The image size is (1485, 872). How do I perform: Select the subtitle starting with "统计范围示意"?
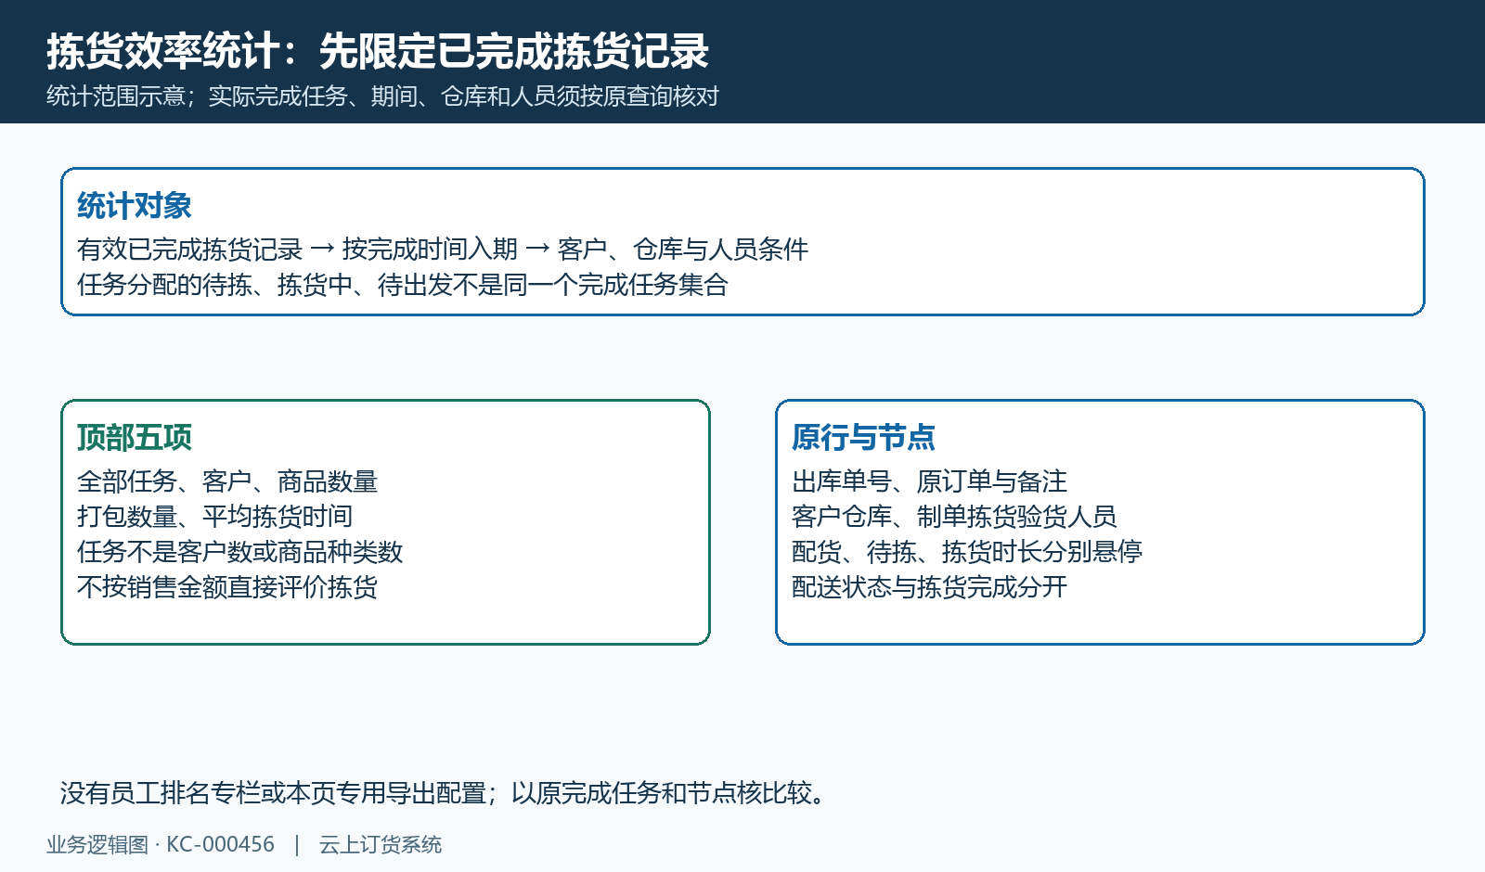pos(382,96)
